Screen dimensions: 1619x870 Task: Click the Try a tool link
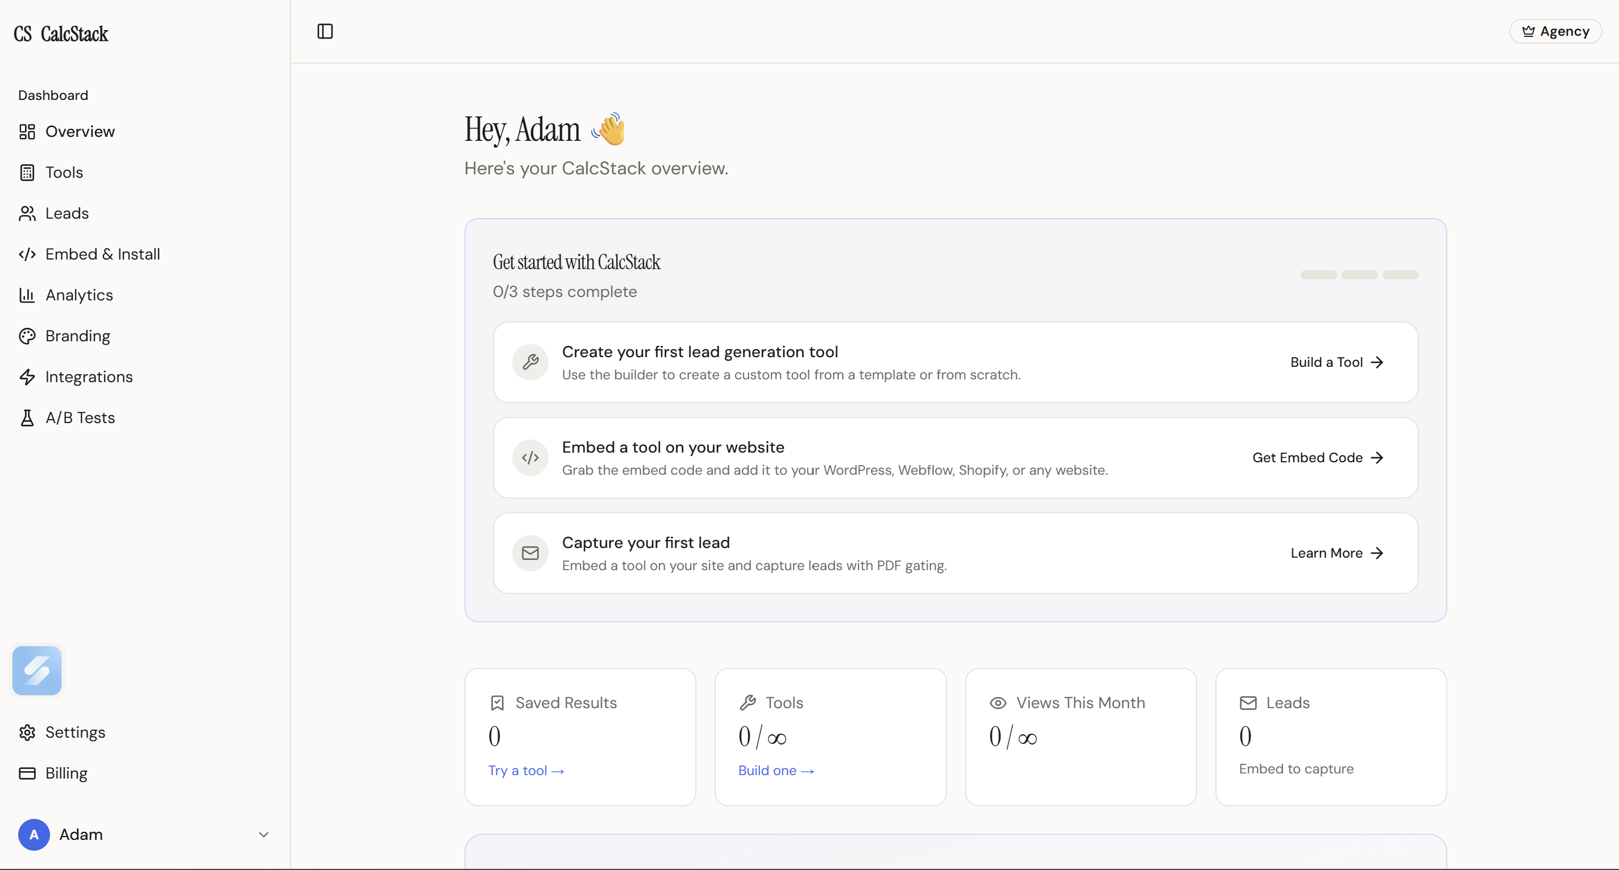click(x=526, y=770)
